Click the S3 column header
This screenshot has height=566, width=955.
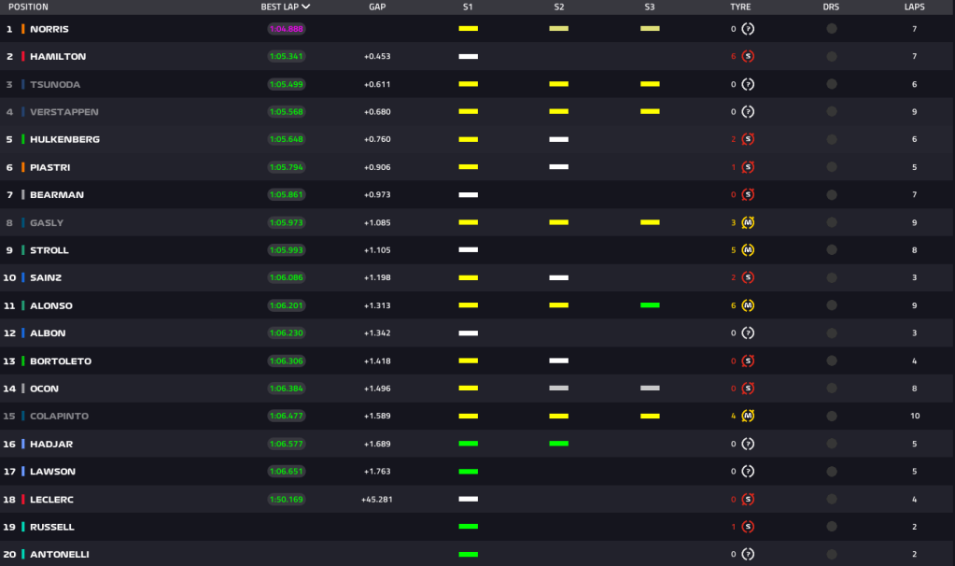[x=650, y=7]
